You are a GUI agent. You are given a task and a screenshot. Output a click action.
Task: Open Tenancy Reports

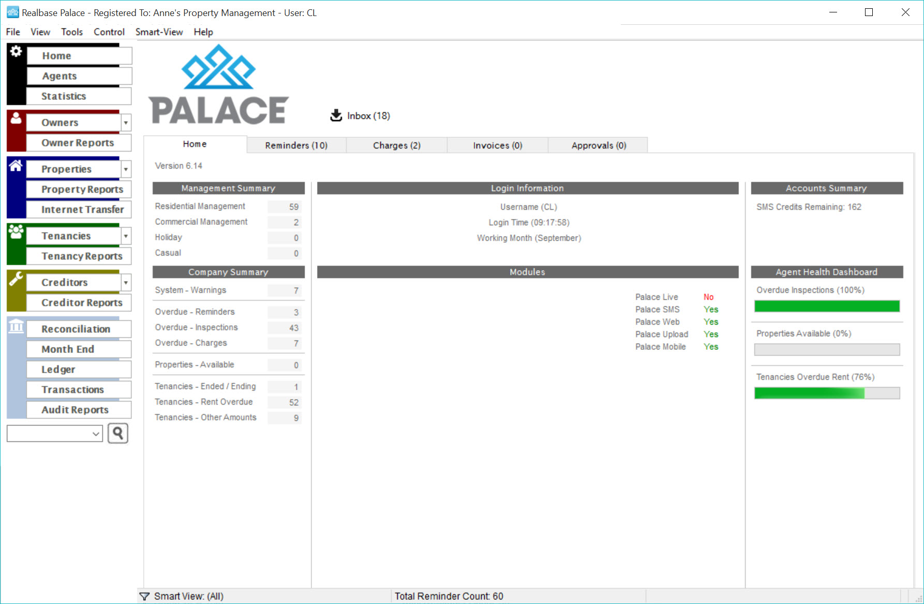click(x=79, y=256)
